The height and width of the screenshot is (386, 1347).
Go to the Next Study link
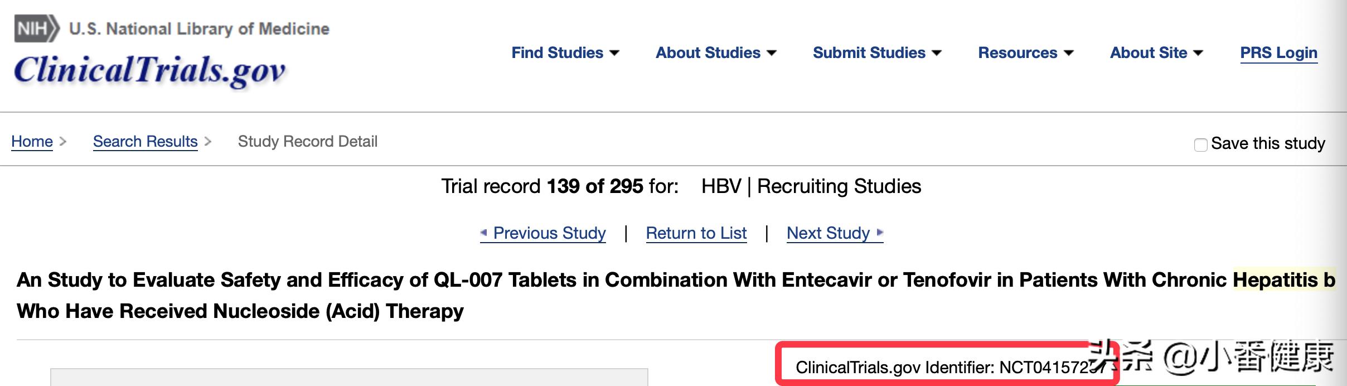point(828,233)
